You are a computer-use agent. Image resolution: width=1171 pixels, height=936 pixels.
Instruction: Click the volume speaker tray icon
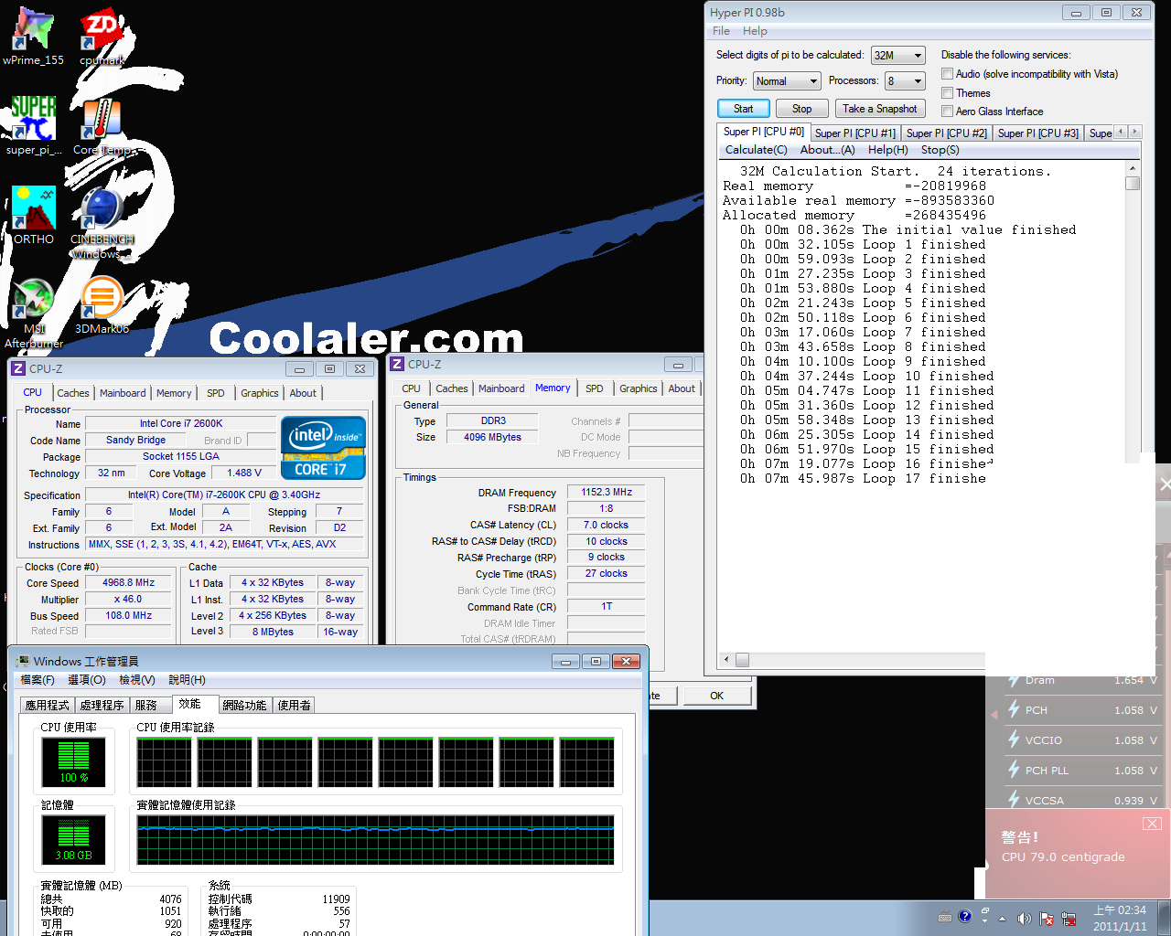click(1024, 918)
